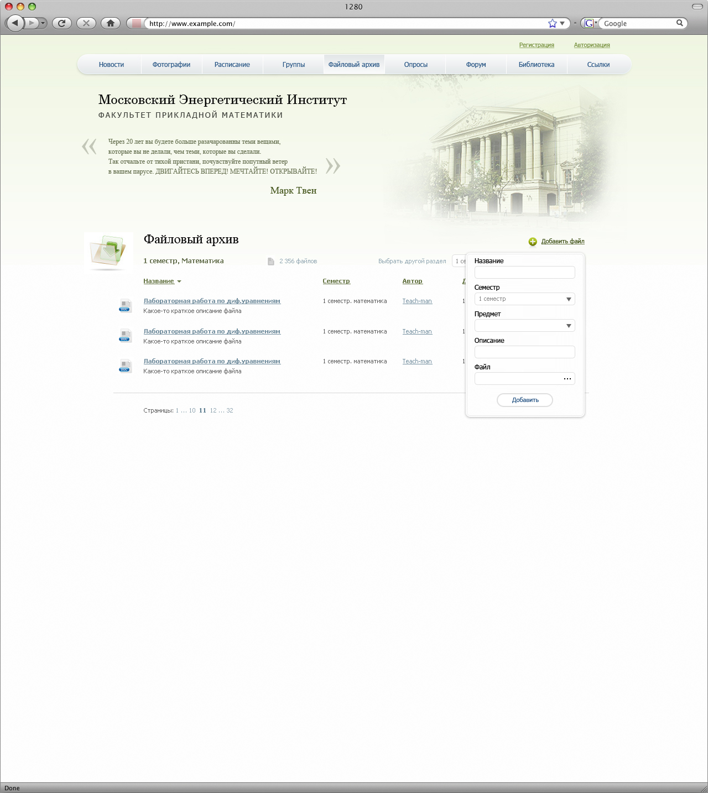Click the green plus icon for adding a file

pos(533,242)
